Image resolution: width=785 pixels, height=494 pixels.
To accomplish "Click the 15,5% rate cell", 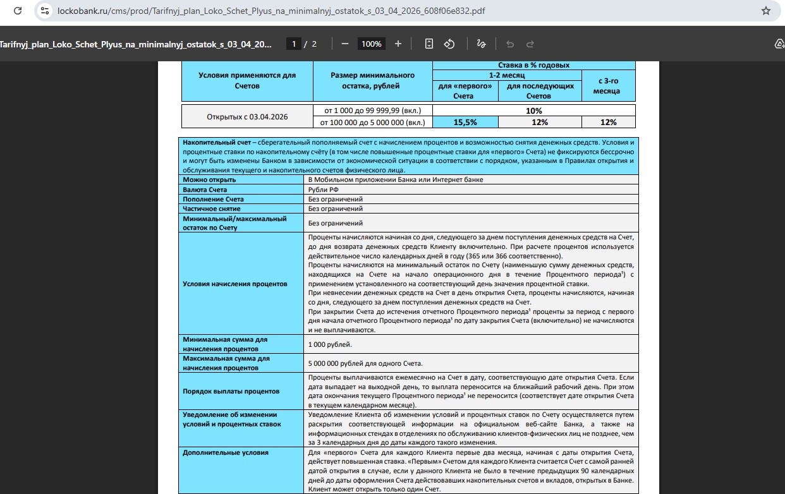I will coord(465,123).
